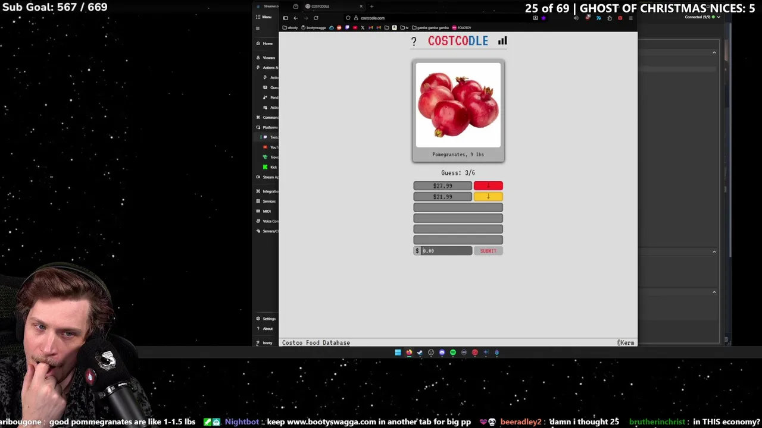Click the $21.99 guess row

[x=443, y=197]
